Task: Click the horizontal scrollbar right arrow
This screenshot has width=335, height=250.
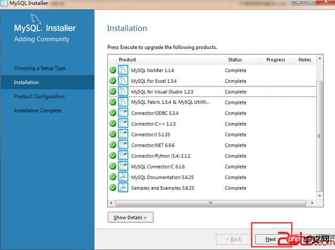Action: [x=312, y=203]
